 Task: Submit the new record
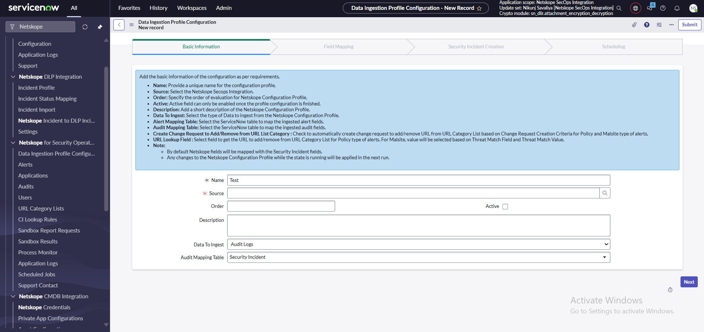coord(690,25)
